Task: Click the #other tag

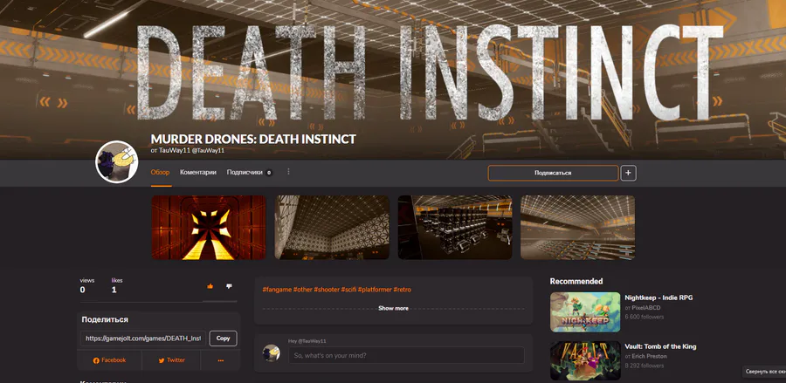Action: 303,290
